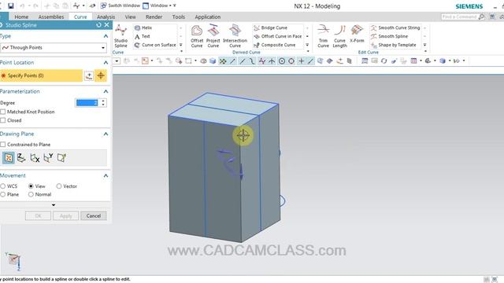Image resolution: width=504 pixels, height=283 pixels.
Task: Click the OK button
Action: (x=39, y=216)
